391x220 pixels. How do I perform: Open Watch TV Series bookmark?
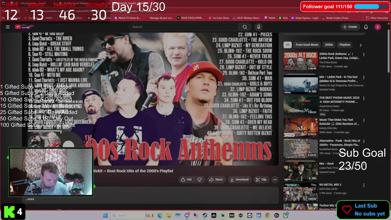click(127, 18)
